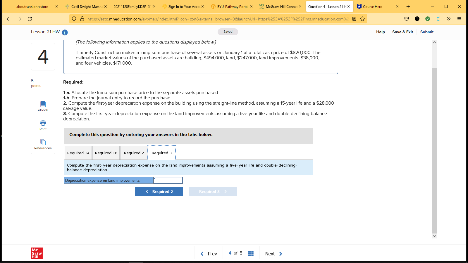Switch to the Required 1A tab
Image resolution: width=468 pixels, height=263 pixels.
(78, 153)
